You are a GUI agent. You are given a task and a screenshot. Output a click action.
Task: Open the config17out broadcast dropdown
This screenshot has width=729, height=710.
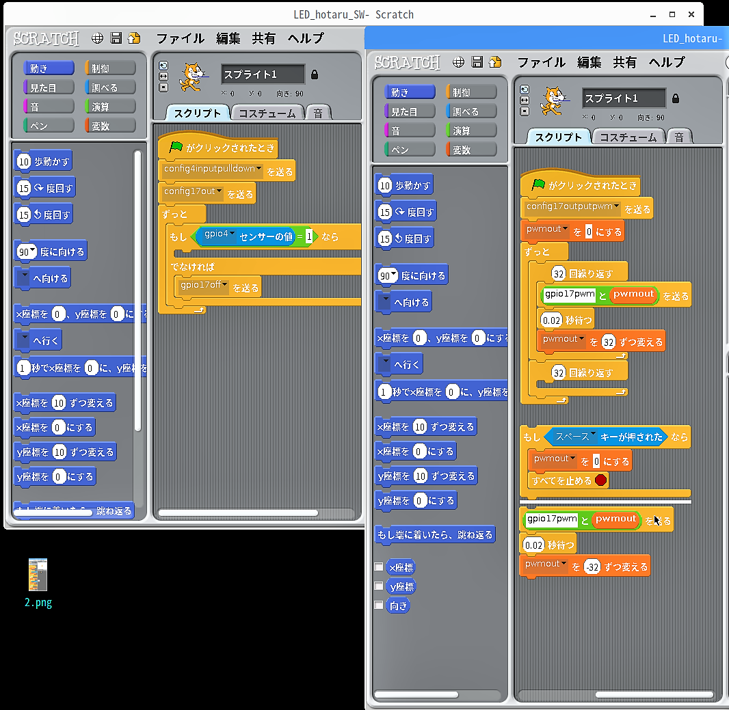(219, 191)
